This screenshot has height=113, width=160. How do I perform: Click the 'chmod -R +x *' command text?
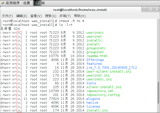[71, 21]
